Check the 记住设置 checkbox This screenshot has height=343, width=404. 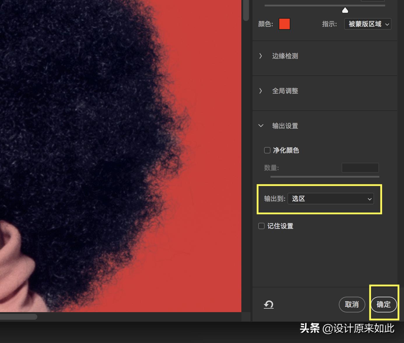point(261,226)
